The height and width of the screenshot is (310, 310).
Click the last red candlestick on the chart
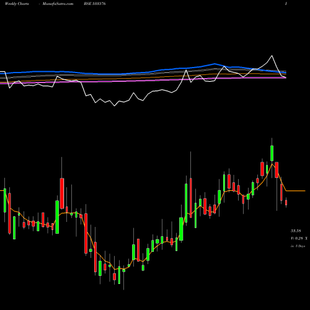pos(286,203)
